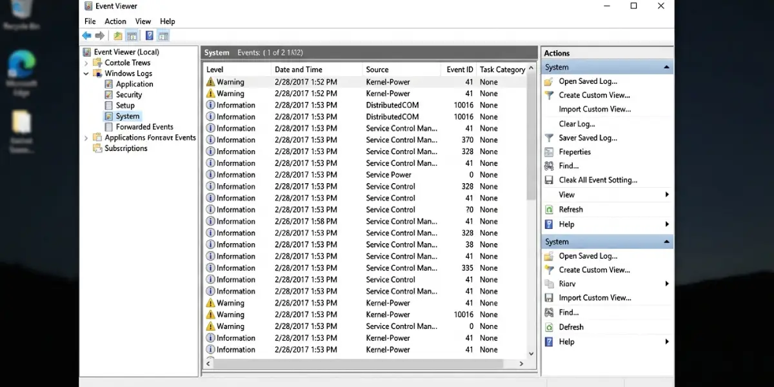Select the event row with ID ?0

coord(365,210)
